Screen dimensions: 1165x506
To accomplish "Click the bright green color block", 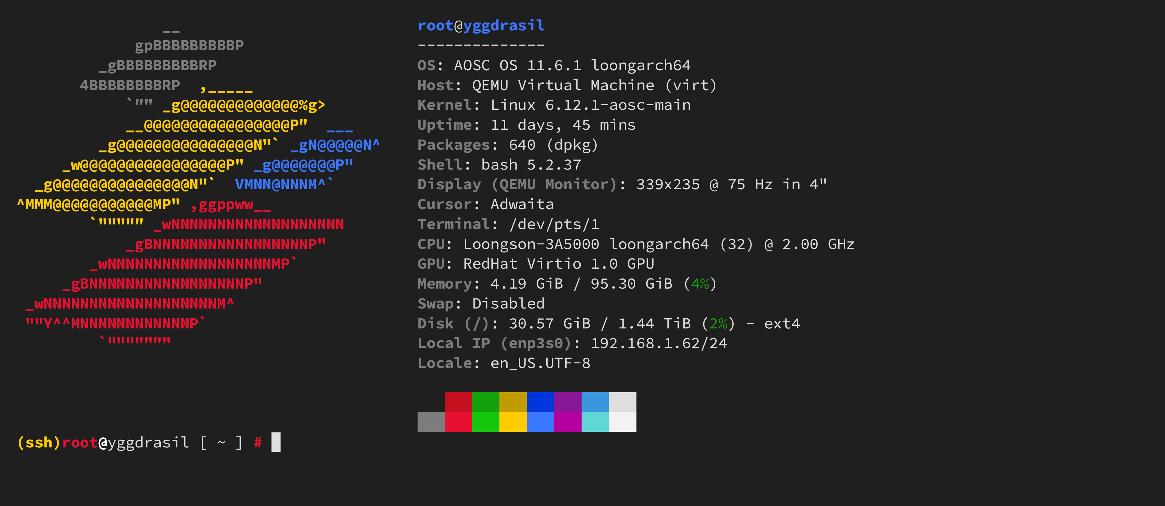I will tap(485, 421).
